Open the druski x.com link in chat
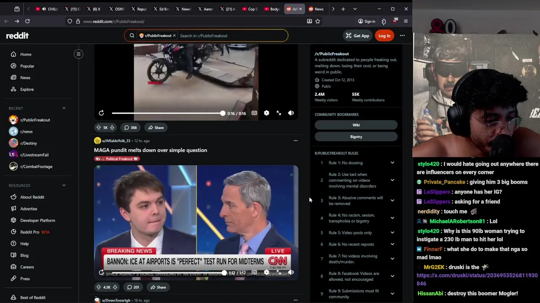The height and width of the screenshot is (303, 540). point(477,279)
